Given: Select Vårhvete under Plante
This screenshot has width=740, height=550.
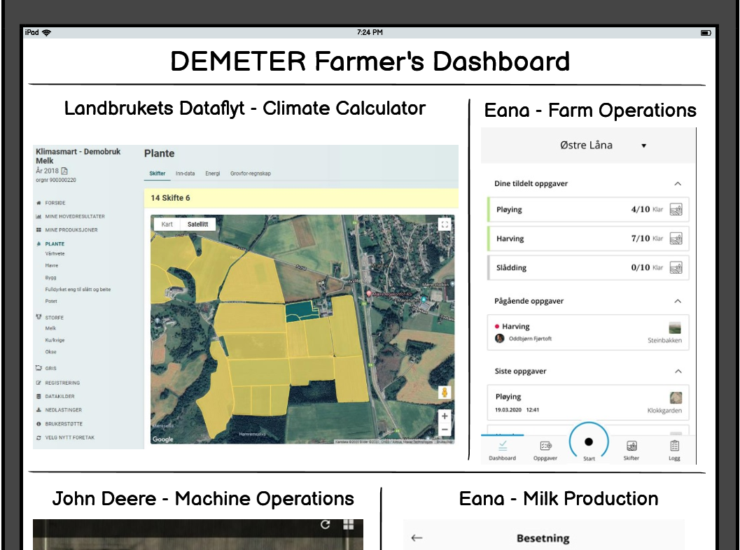Looking at the screenshot, I should pos(55,254).
